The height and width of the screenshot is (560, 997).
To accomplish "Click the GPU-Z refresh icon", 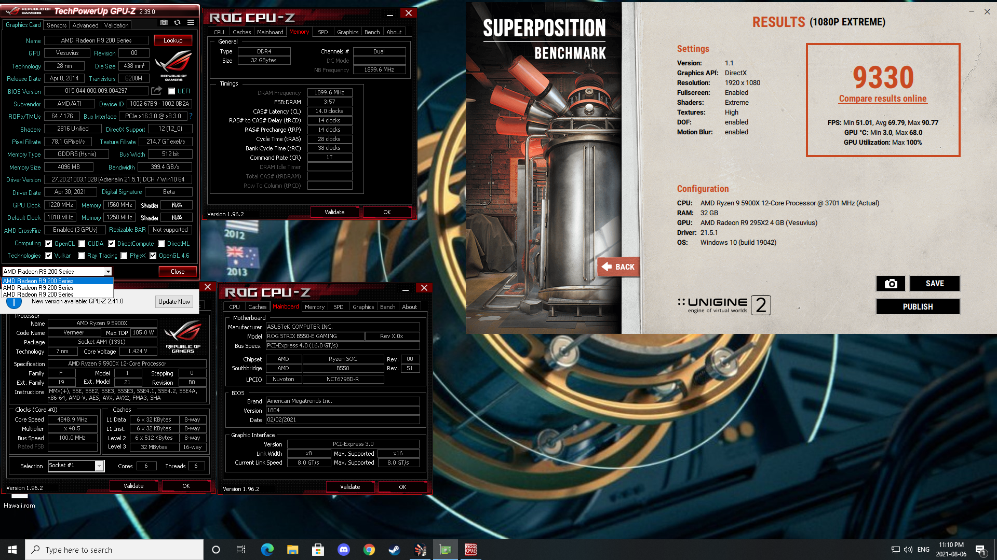I will [x=178, y=23].
